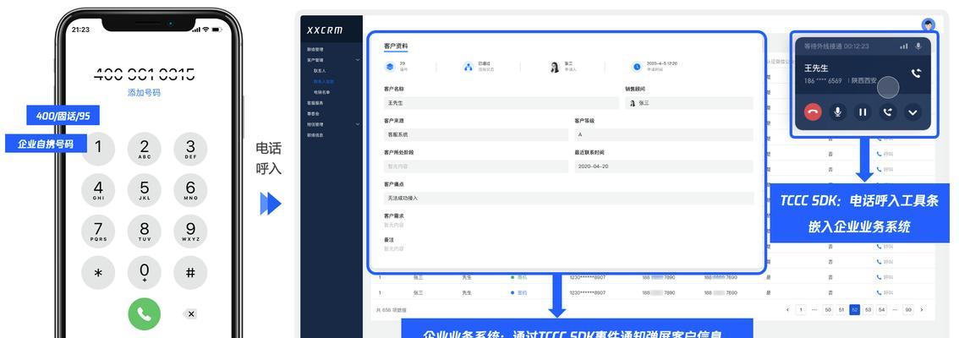
Task: Click the 张三 applicant avatar photo
Action: 555,67
